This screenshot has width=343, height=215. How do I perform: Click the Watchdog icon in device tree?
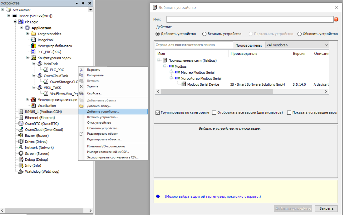21,171
